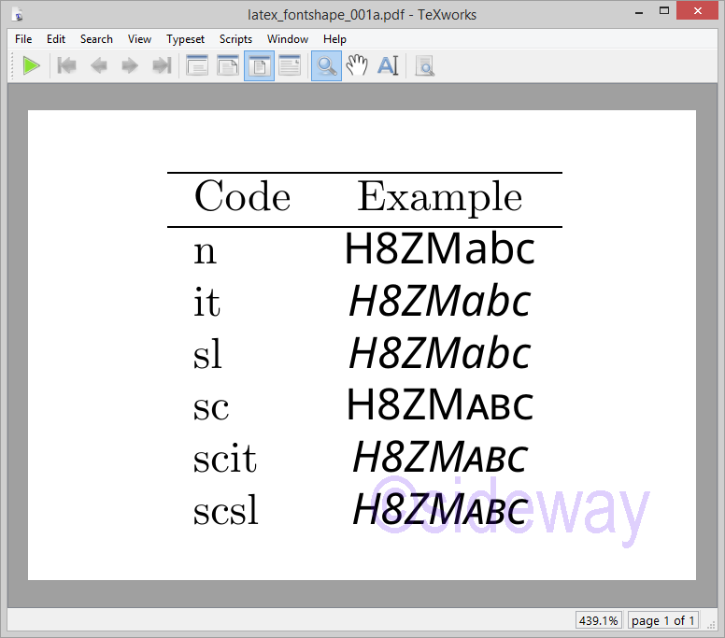Advance to the next page
The width and height of the screenshot is (725, 638).
[x=130, y=65]
